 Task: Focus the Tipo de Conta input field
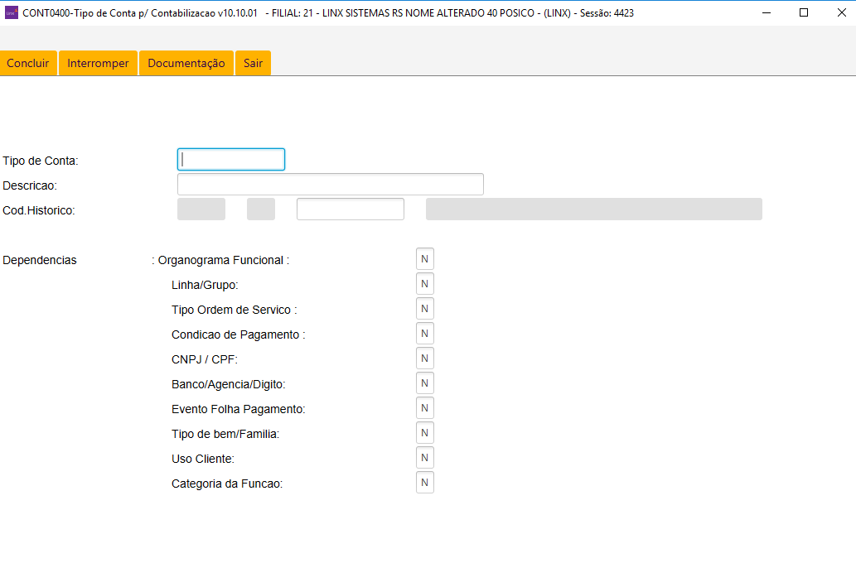point(231,159)
